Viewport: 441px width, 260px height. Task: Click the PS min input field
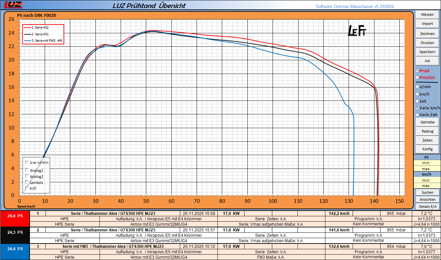tap(427, 163)
